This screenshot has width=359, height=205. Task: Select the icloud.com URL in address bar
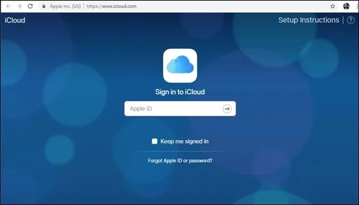point(112,6)
